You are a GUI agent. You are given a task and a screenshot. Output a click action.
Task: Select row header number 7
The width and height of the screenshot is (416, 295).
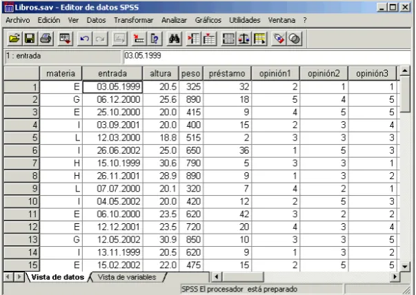point(22,163)
